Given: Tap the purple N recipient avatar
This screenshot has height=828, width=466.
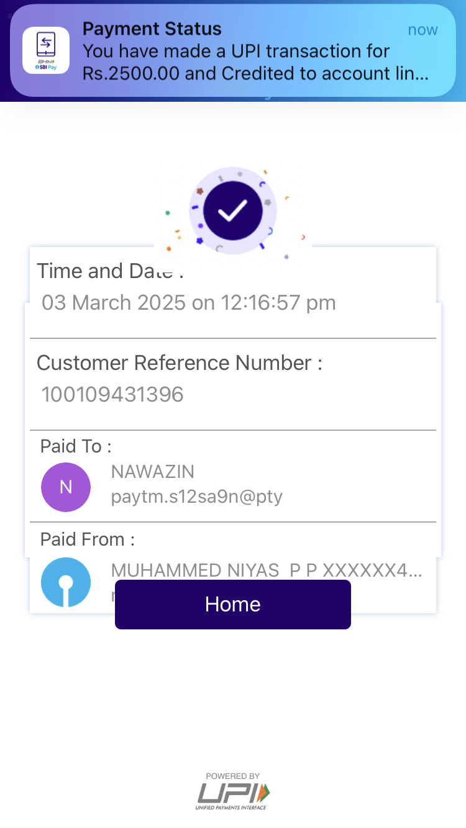Looking at the screenshot, I should tap(66, 487).
